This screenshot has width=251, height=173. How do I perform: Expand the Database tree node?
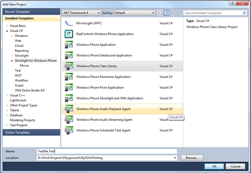7,115
